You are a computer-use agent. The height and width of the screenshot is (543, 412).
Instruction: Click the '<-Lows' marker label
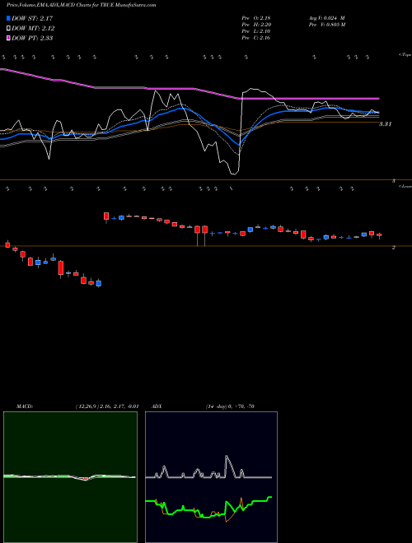click(x=405, y=186)
